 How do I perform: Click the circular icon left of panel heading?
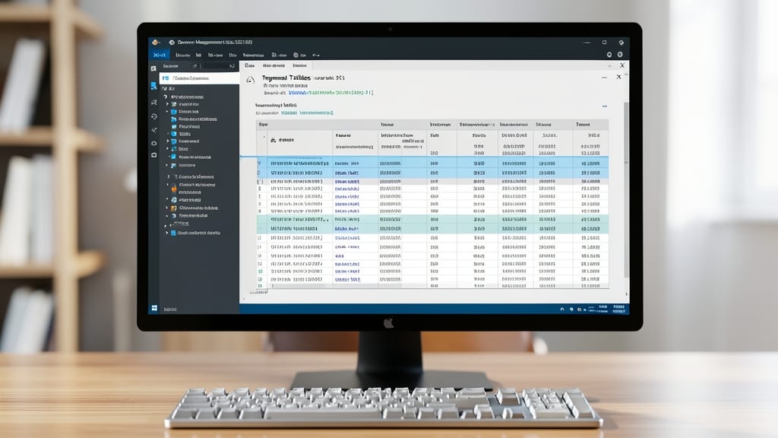(x=251, y=80)
